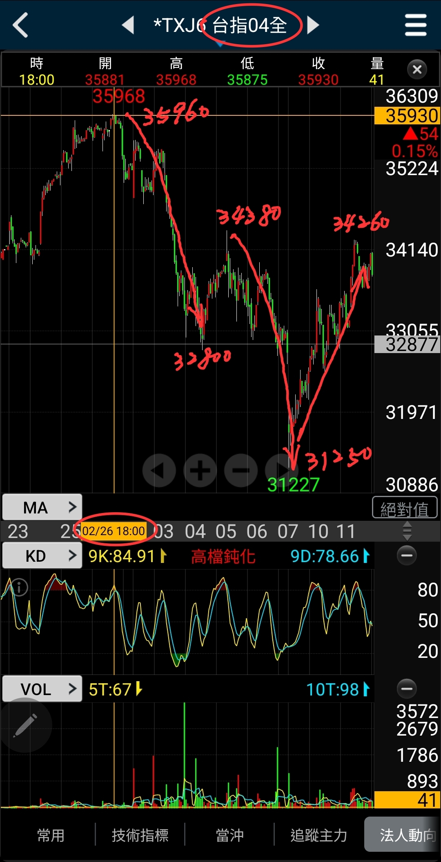Move chart left with overlay arrow
The image size is (441, 862).
[x=159, y=470]
